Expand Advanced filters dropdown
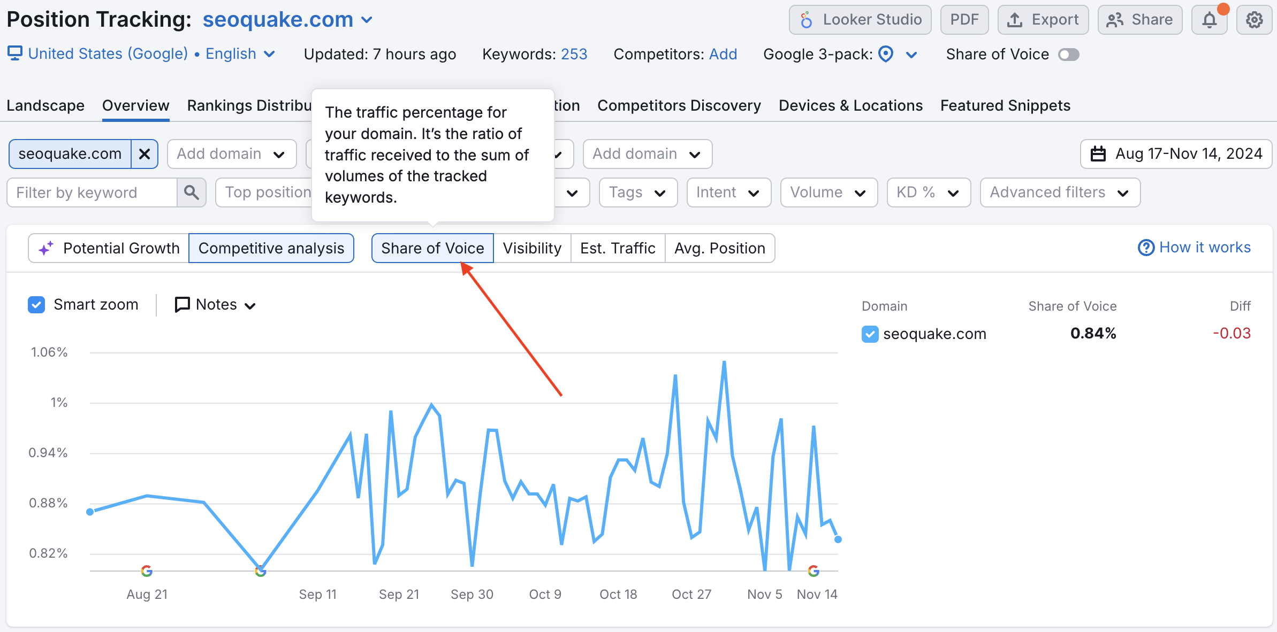The width and height of the screenshot is (1277, 632). tap(1060, 192)
